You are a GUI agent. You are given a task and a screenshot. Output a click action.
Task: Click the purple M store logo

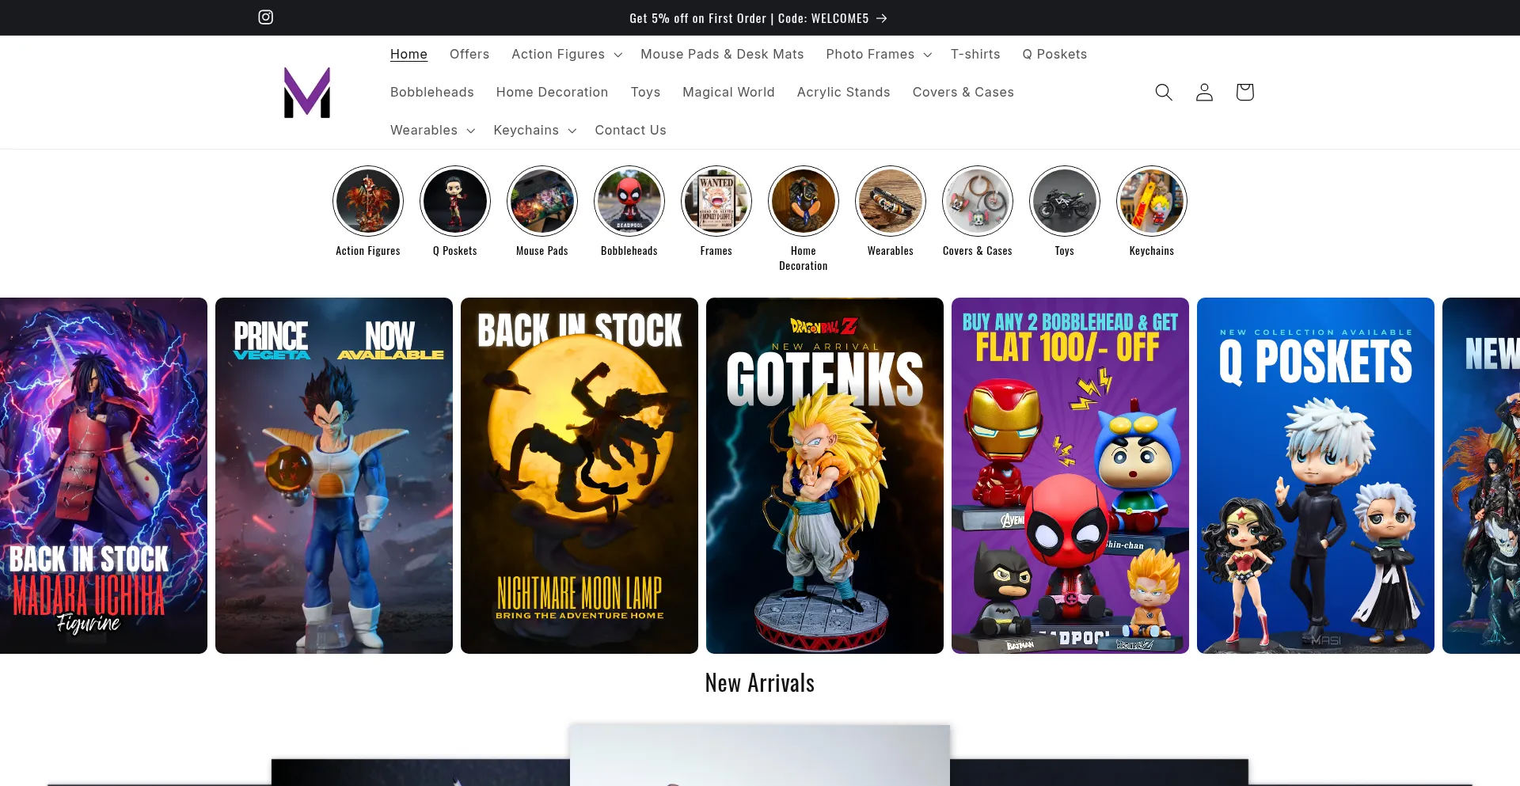(307, 93)
